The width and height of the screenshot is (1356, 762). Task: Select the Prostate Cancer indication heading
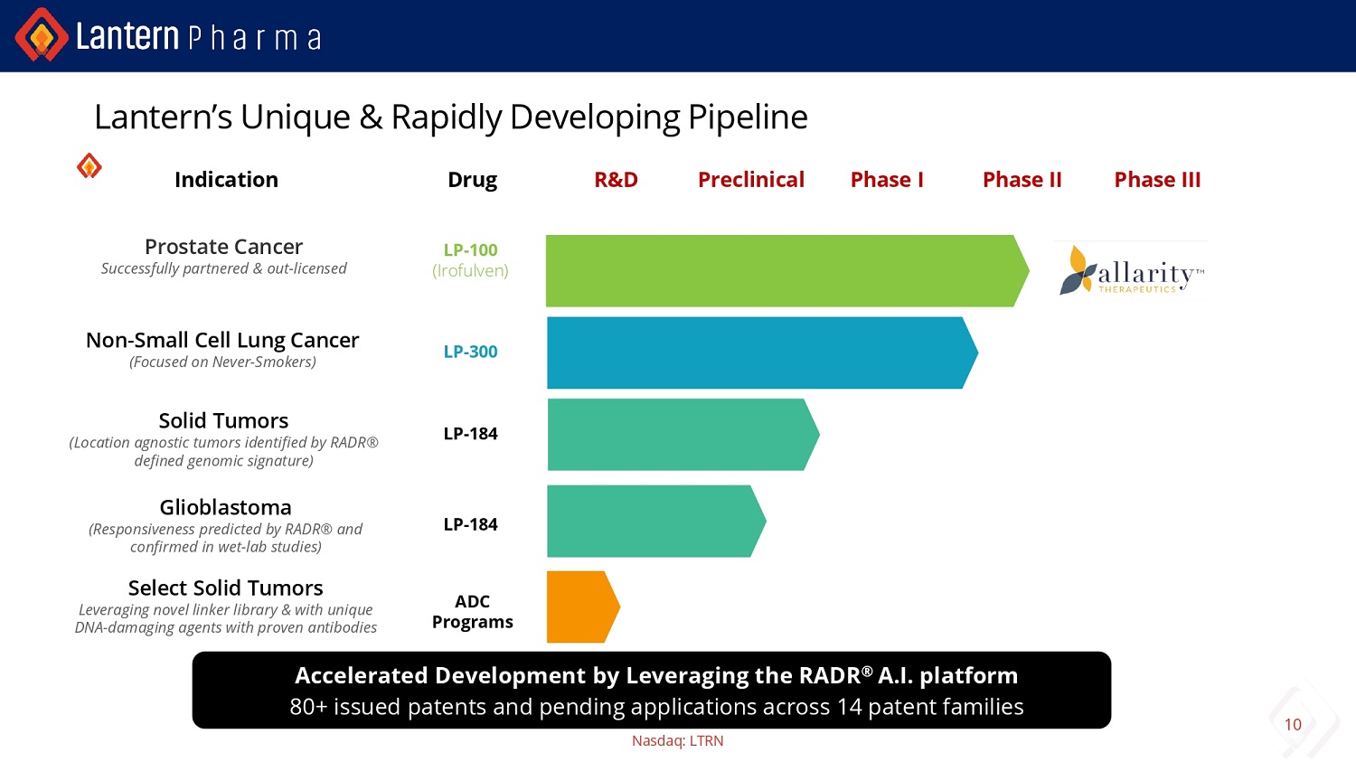223,247
